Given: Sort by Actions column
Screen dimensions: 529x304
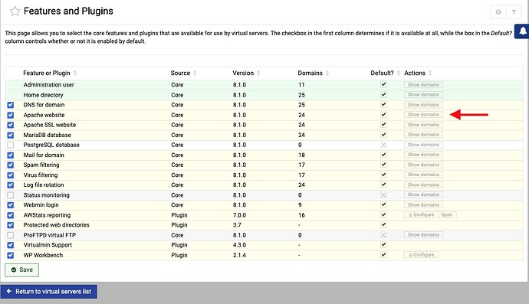Looking at the screenshot, I should [418, 73].
